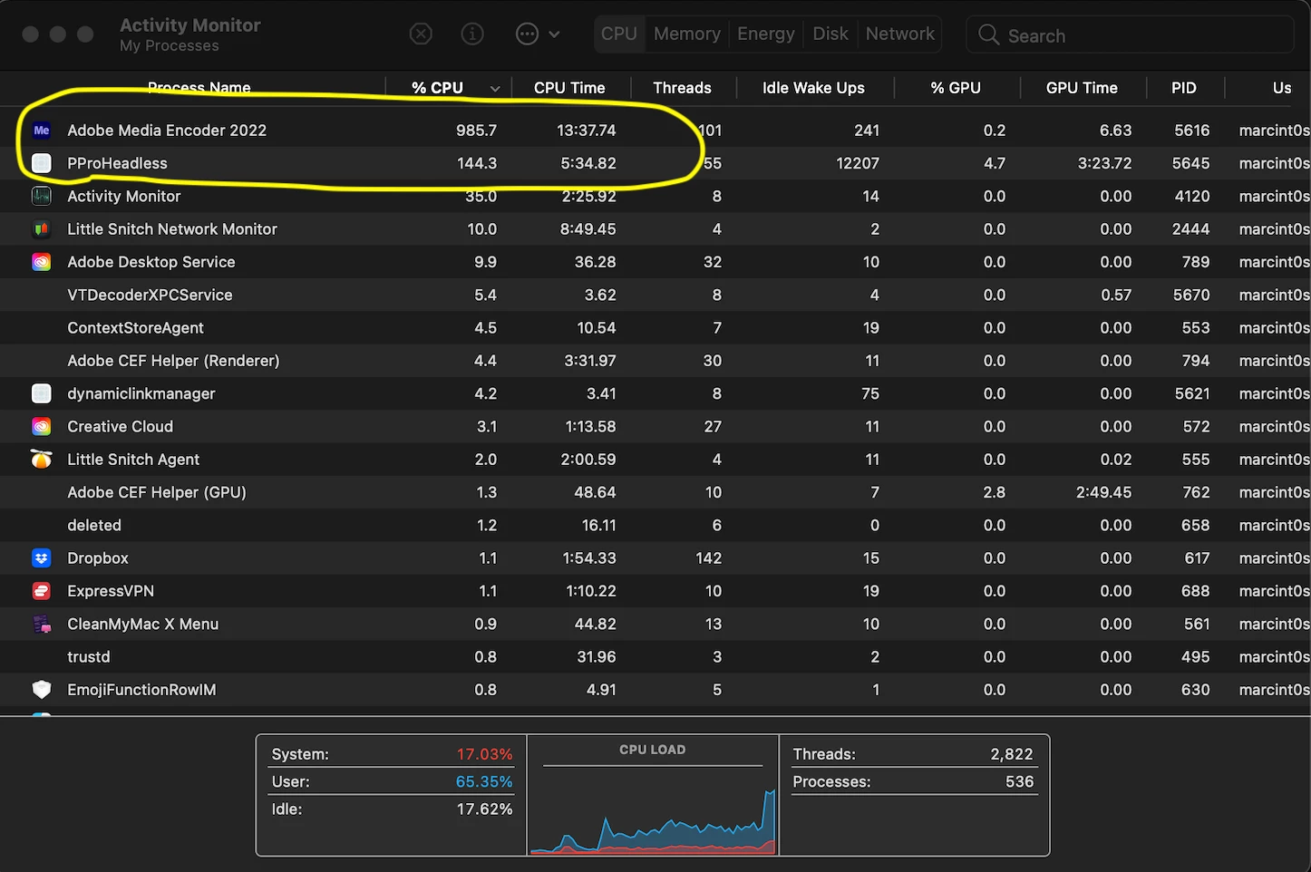Click the stop process toolbar icon
The width and height of the screenshot is (1311, 872).
coord(421,34)
